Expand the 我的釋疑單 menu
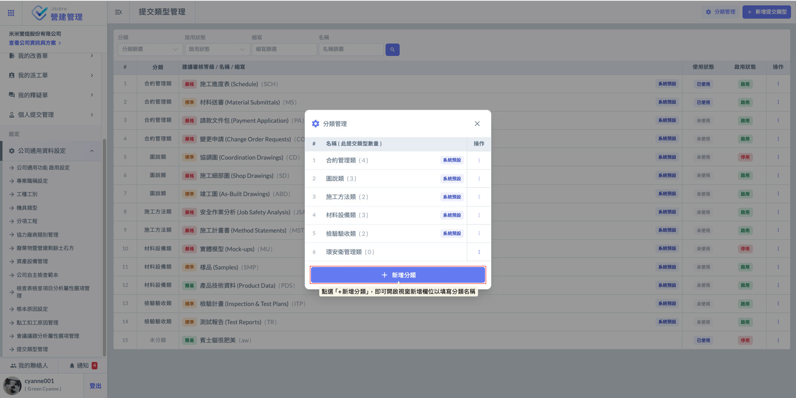This screenshot has height=398, width=796. pyautogui.click(x=51, y=95)
